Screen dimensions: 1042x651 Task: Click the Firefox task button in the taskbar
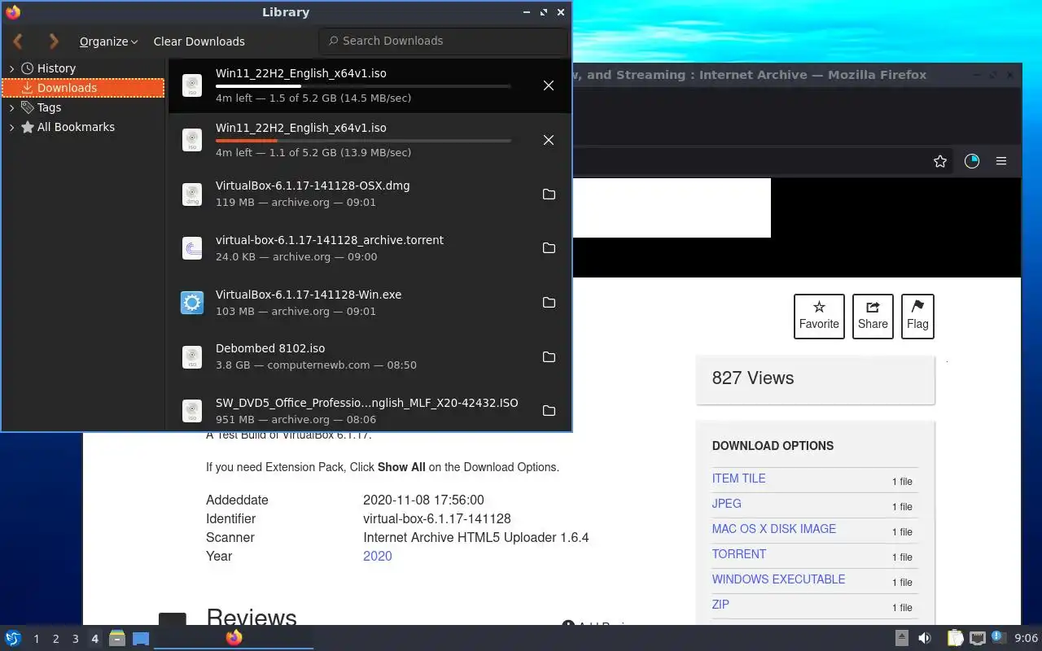point(234,638)
